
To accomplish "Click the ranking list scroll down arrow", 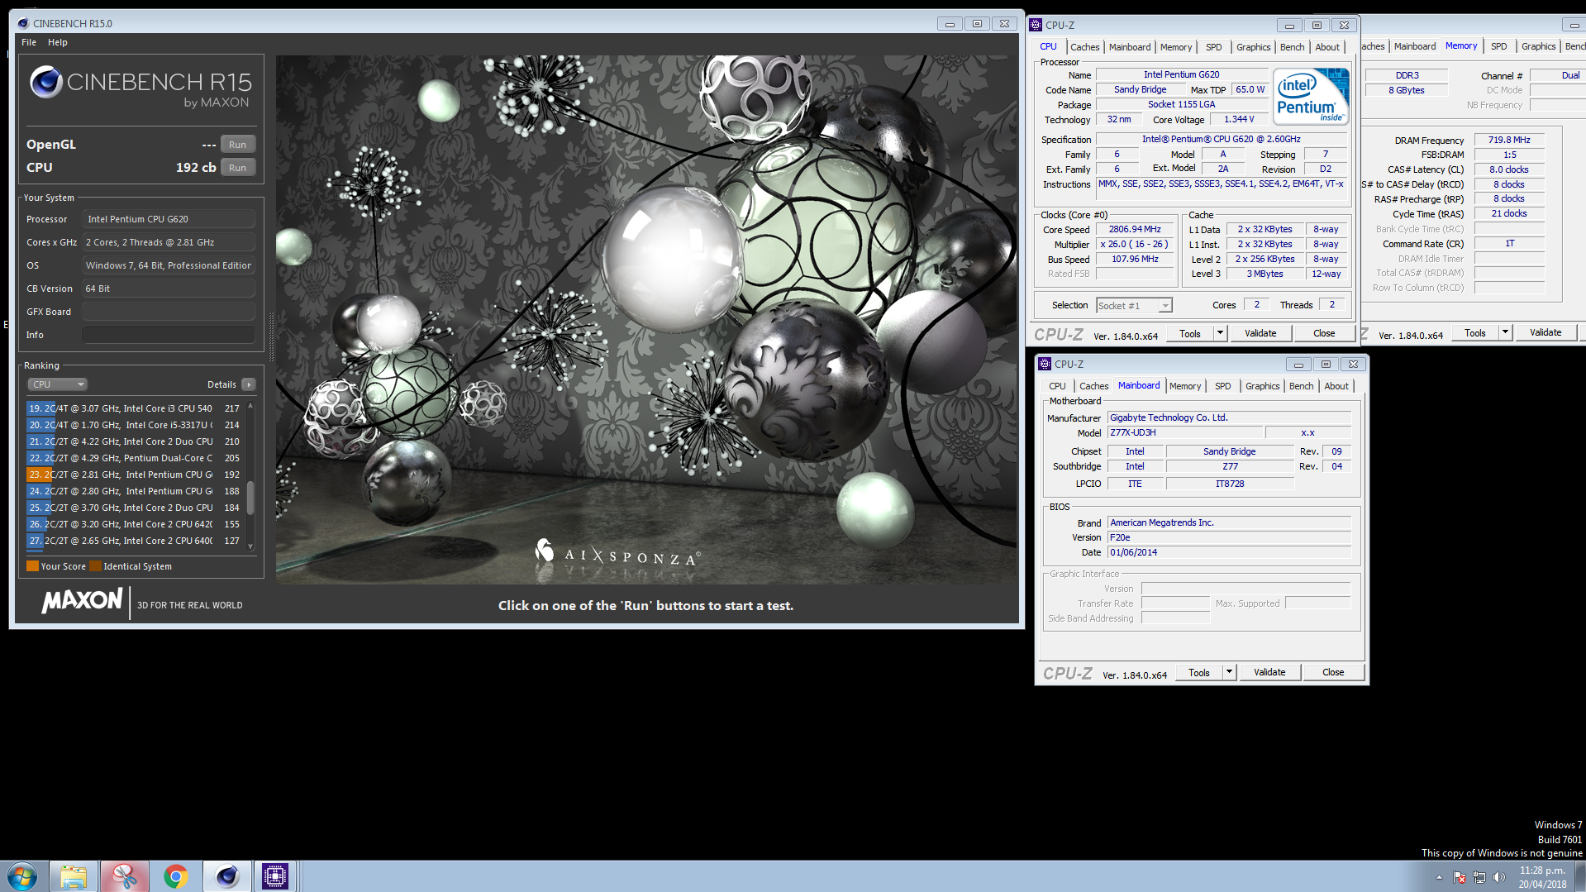I will (250, 546).
